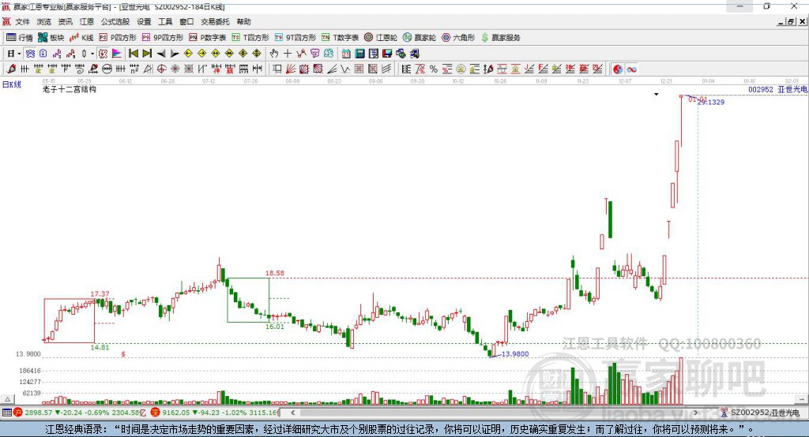The image size is (809, 437).
Task: Open the 设置 menu
Action: pyautogui.click(x=144, y=21)
